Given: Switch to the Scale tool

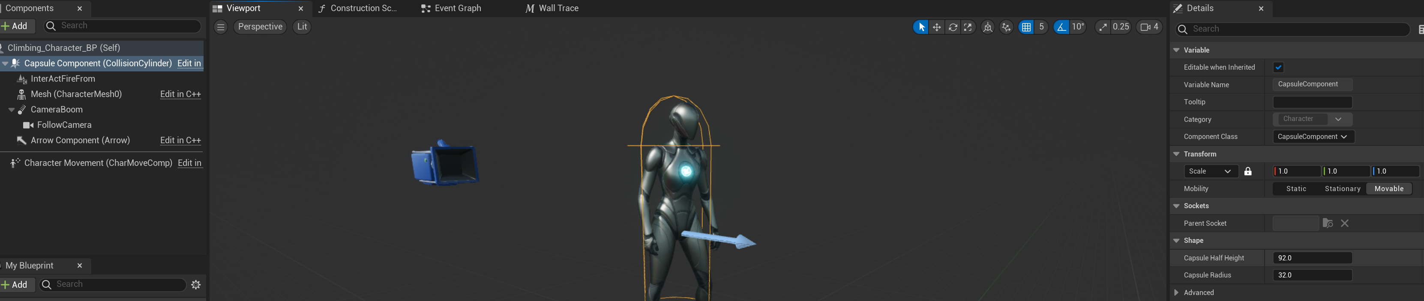Looking at the screenshot, I should (x=968, y=27).
